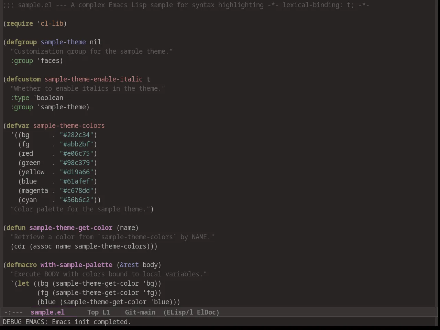Click the echo area message 'Emacs init completed.'
This screenshot has height=330, width=440.
(91, 322)
